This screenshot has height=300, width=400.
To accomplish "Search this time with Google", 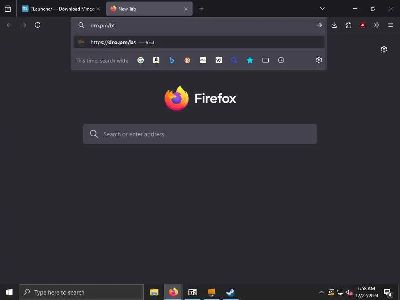I will [x=141, y=60].
